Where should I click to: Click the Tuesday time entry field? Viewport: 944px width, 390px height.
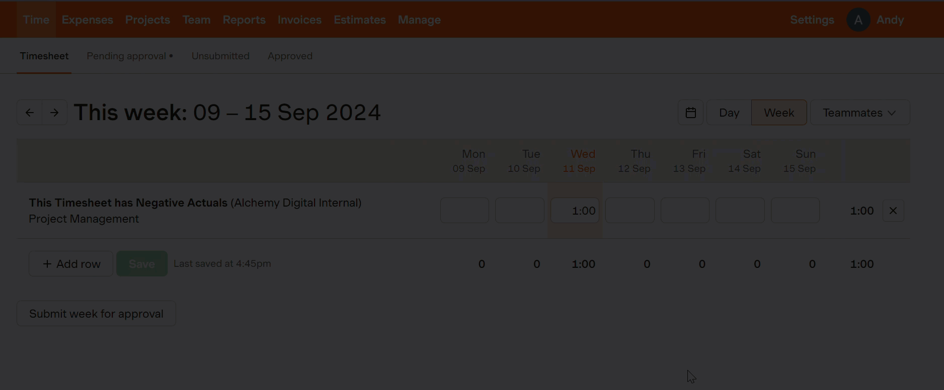click(x=520, y=211)
